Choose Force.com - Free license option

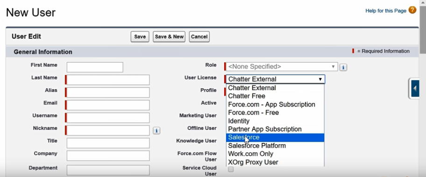click(275, 113)
